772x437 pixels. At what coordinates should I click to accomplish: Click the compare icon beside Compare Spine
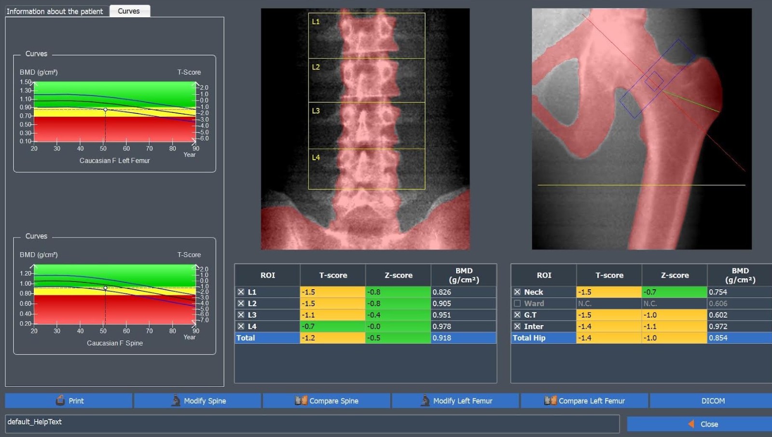coord(301,400)
